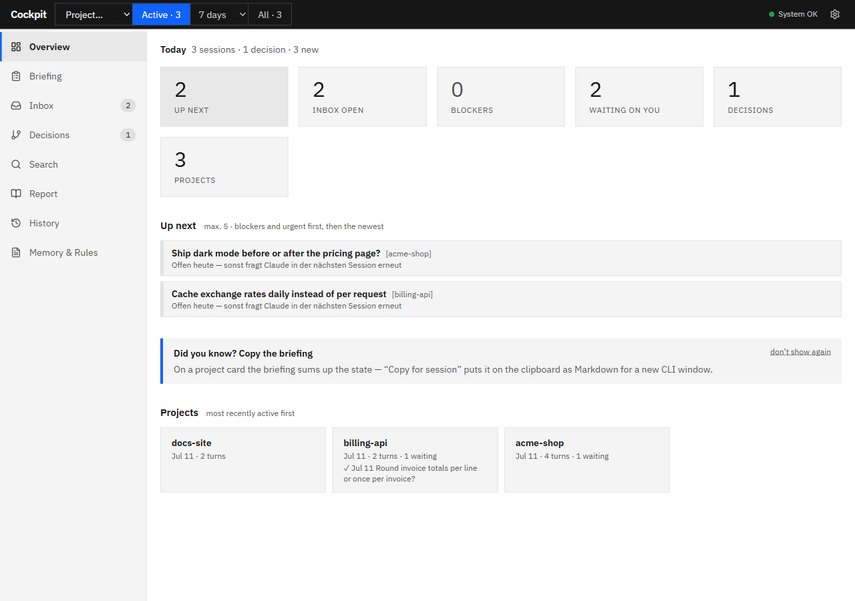The height and width of the screenshot is (601, 855).
Task: Open the docs-site project card
Action: point(243,460)
